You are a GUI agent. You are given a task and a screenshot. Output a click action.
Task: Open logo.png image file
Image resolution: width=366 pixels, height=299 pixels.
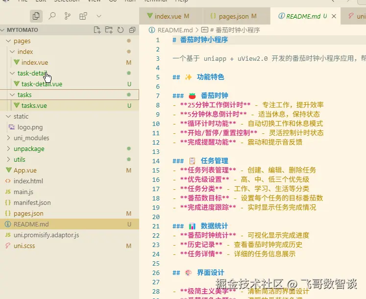30,127
